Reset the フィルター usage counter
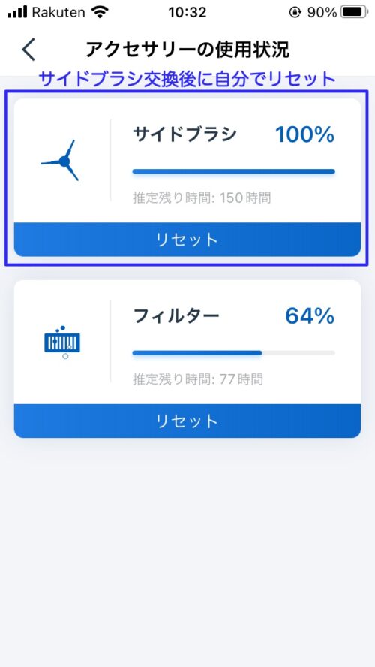The image size is (375, 667). (187, 421)
